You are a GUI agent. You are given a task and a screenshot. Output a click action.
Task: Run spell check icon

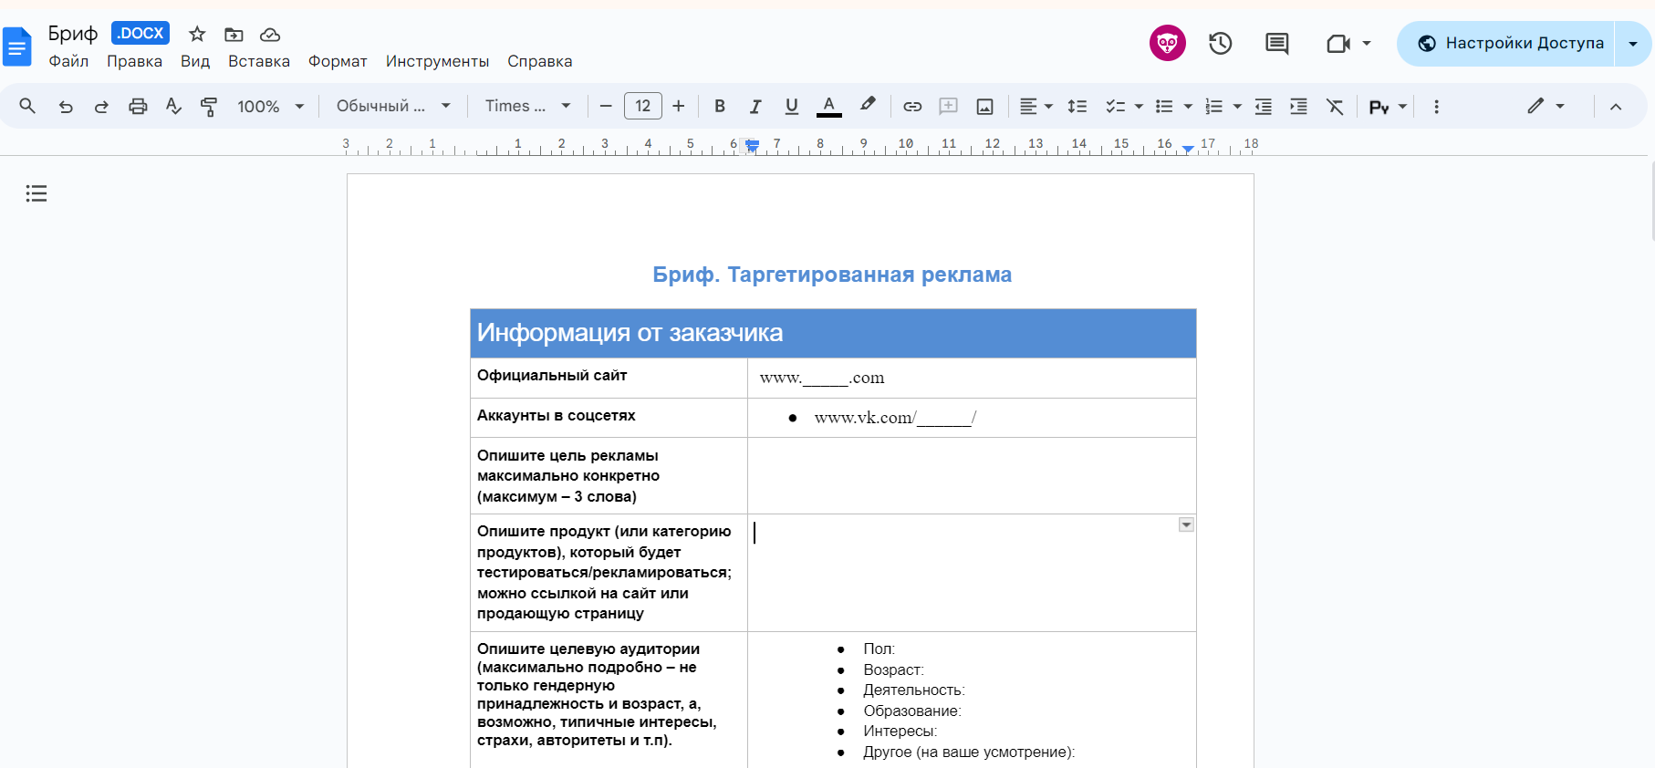coord(173,106)
